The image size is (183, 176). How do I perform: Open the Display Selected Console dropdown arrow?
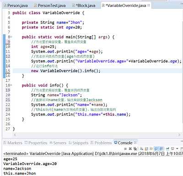(x=177, y=149)
